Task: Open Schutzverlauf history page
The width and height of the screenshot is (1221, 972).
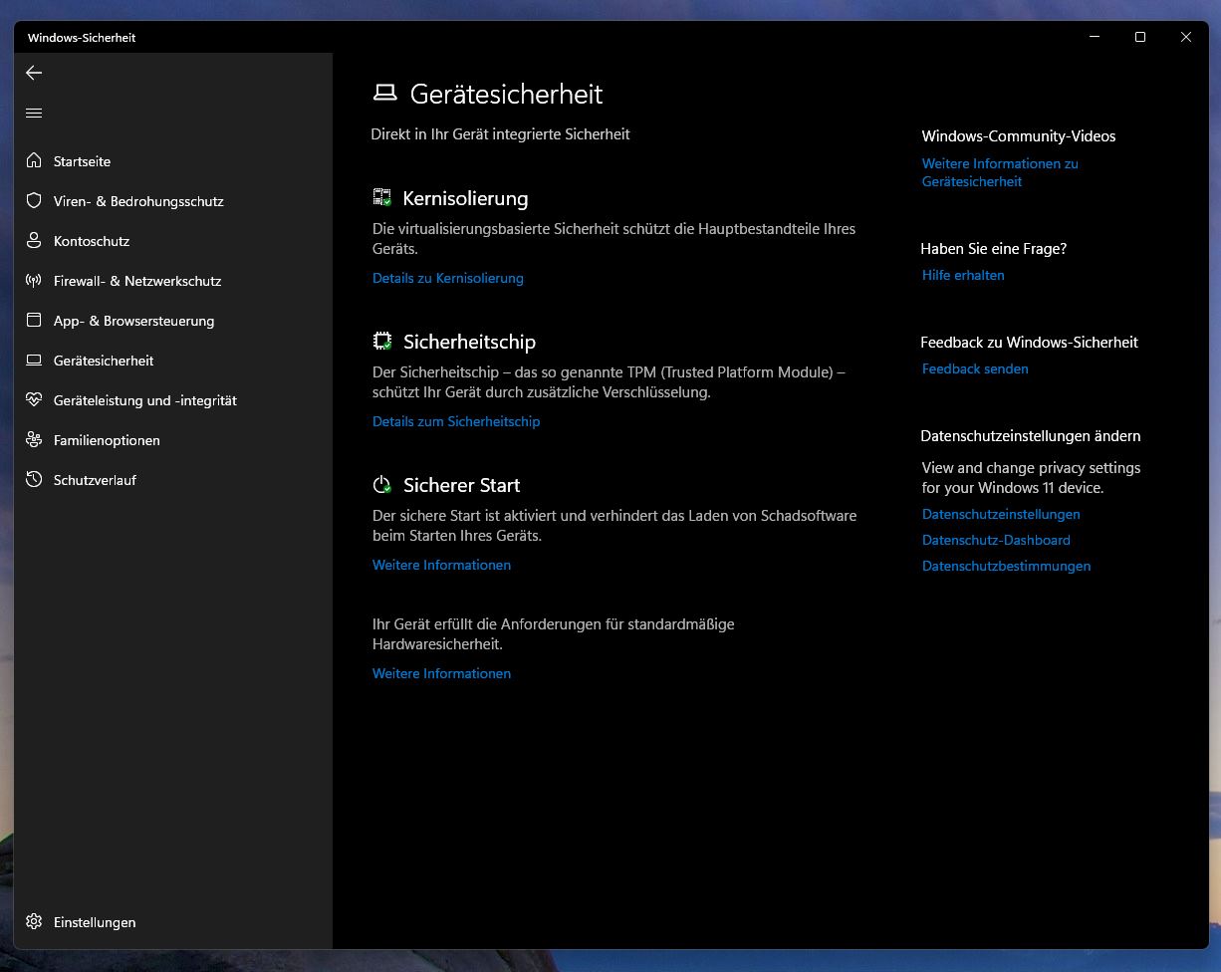Action: coord(95,480)
